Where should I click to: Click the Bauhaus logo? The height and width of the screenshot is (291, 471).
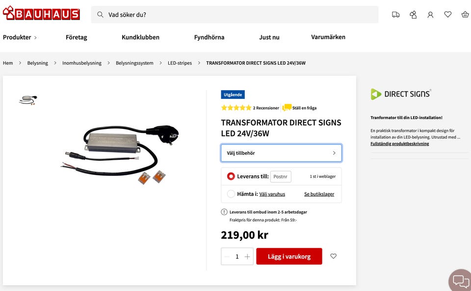point(41,13)
